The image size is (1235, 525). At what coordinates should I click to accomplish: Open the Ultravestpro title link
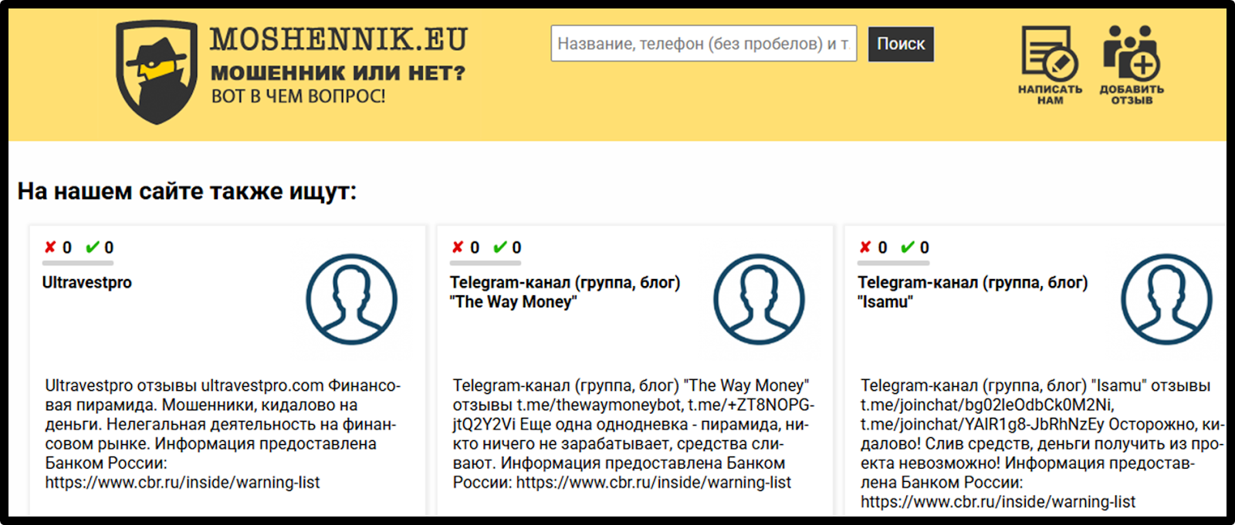coord(87,283)
